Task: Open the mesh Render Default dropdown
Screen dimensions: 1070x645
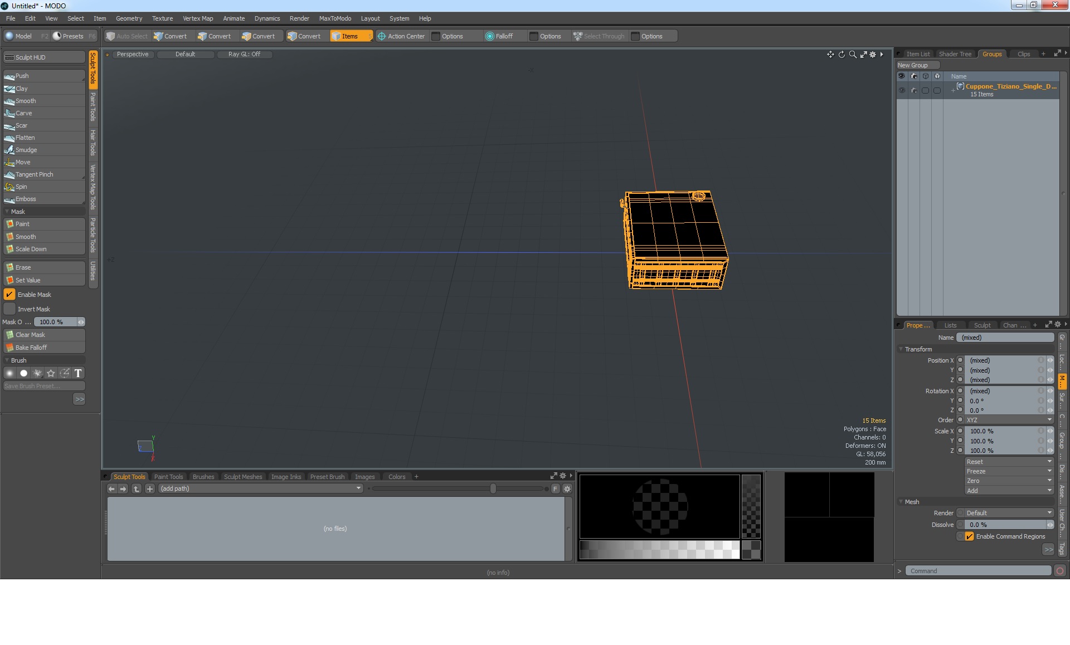Action: 1009,513
